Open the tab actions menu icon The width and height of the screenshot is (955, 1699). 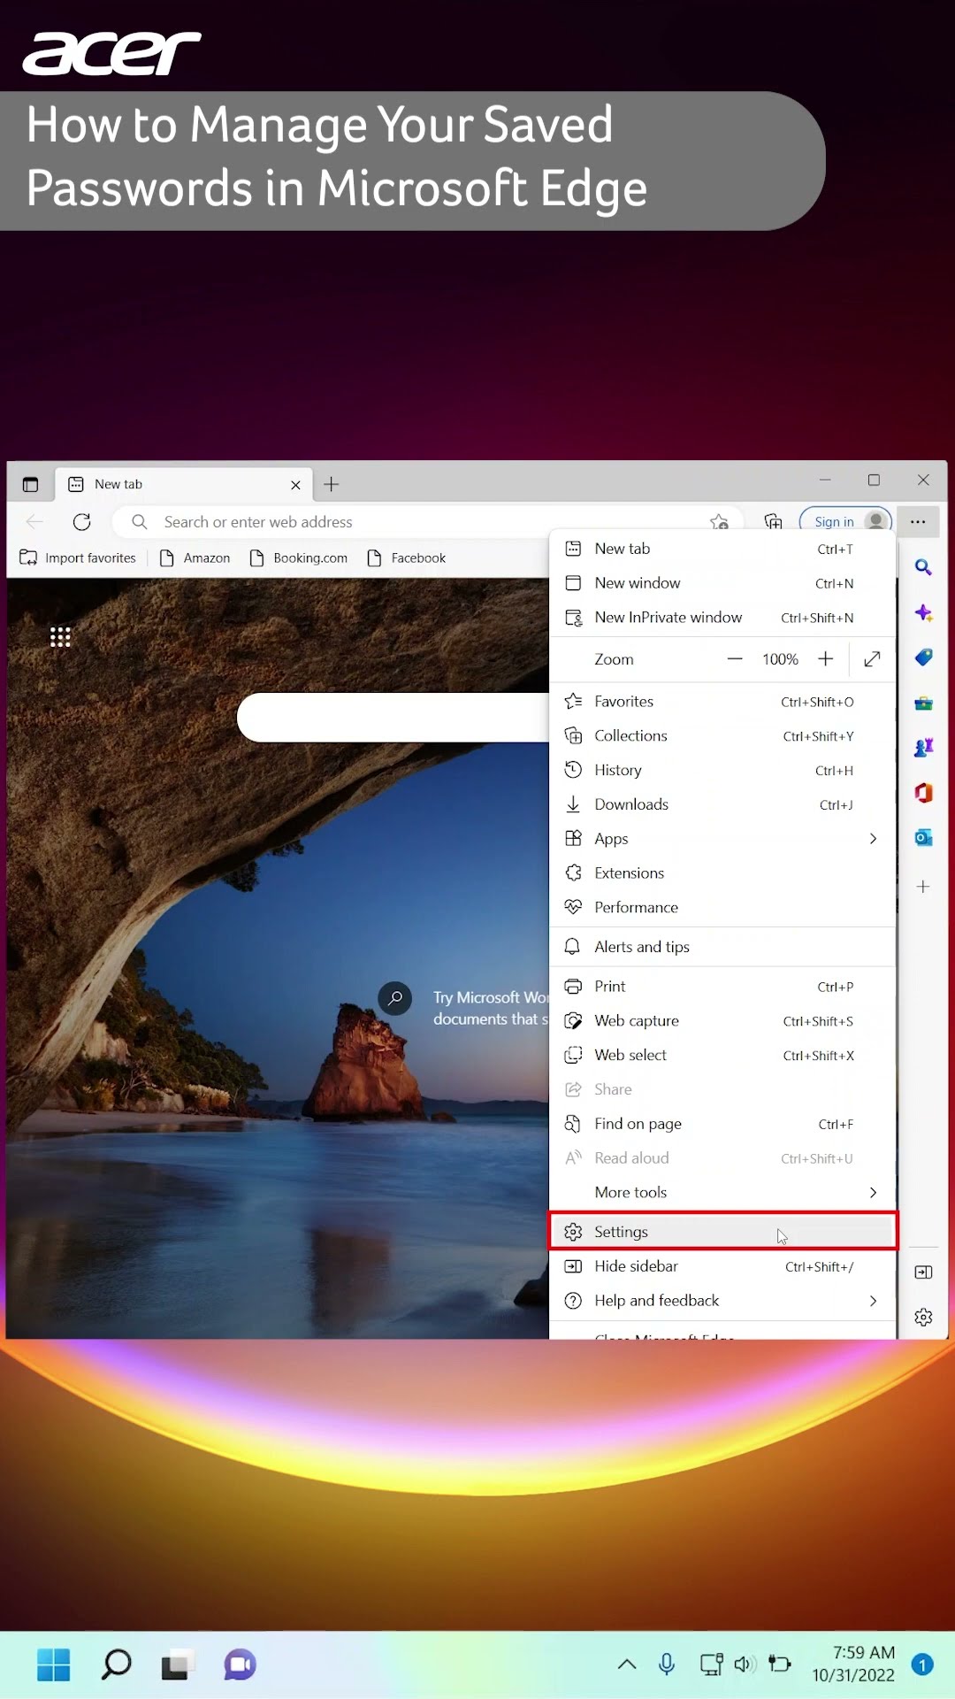(x=30, y=484)
